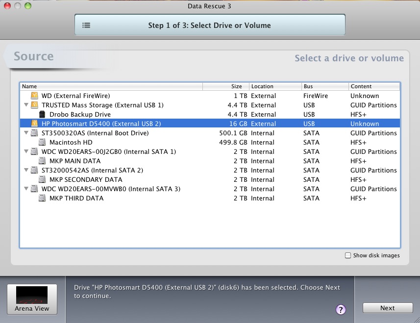This screenshot has height=323, width=420.
Task: Collapse the ST3500320AS boot drive entry
Action: (25, 133)
